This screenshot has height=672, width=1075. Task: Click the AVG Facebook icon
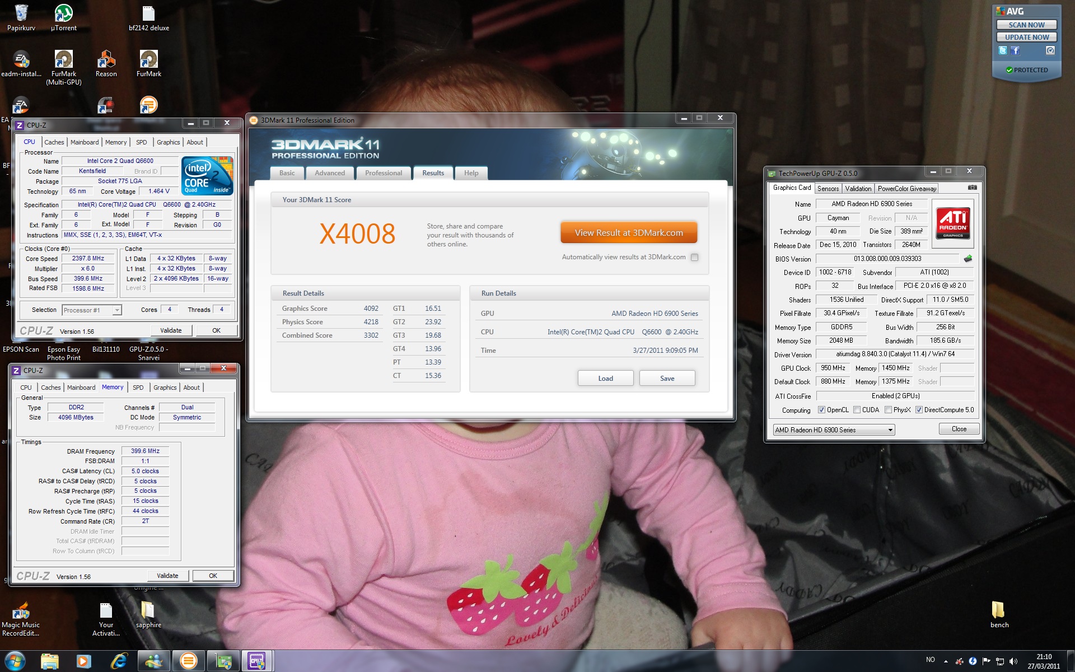tap(1015, 50)
